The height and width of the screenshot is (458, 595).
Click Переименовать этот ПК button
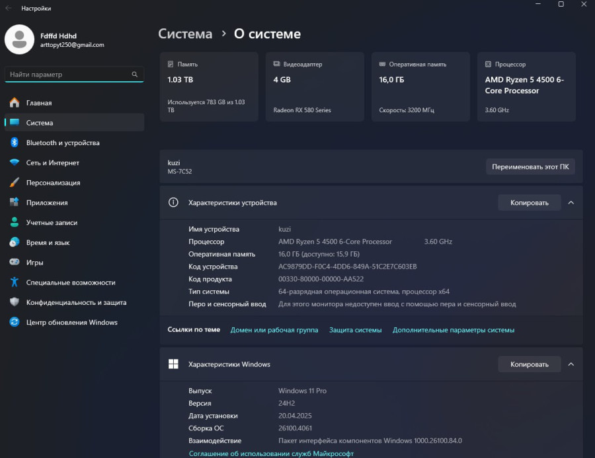[x=530, y=167]
